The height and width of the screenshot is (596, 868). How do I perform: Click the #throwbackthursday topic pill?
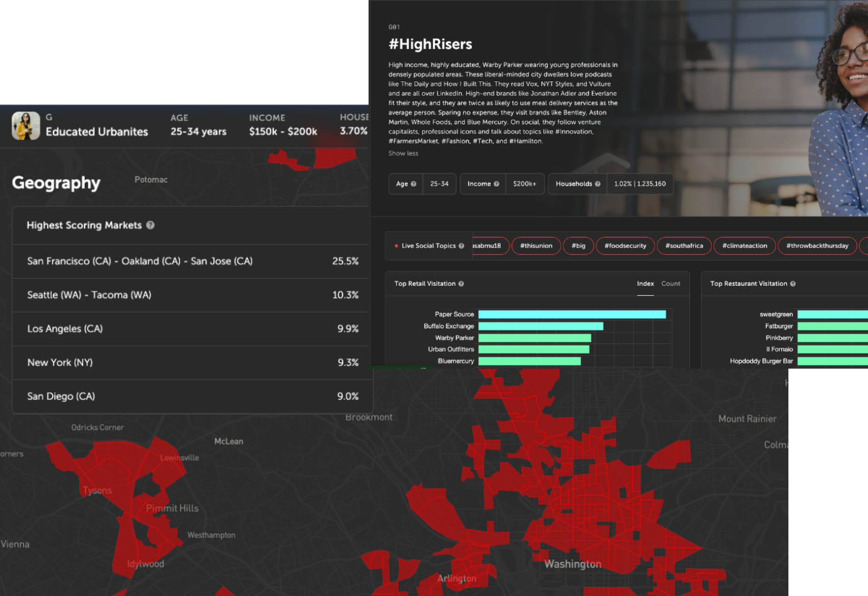[x=817, y=246]
